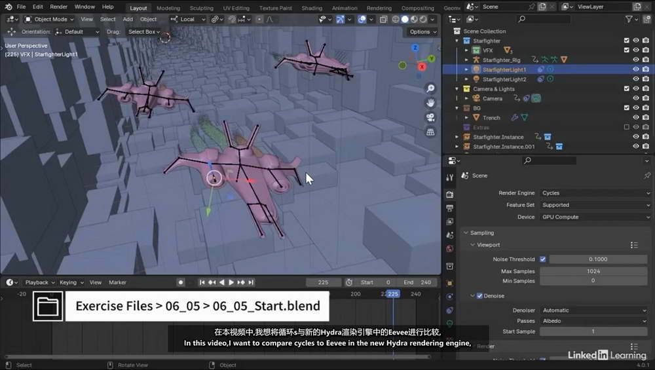Switch perspective/orthographic grid icon
Screen dimensions: 655x370
(x=430, y=132)
